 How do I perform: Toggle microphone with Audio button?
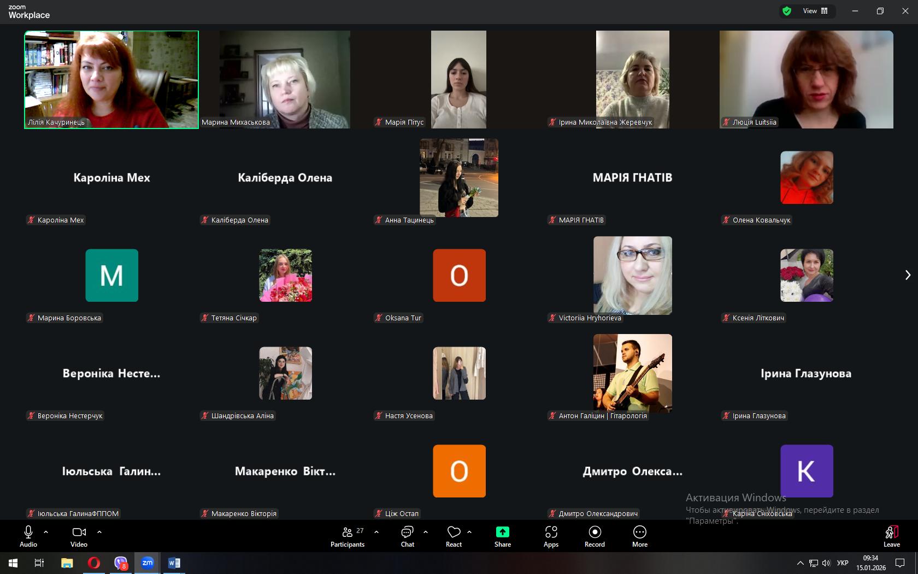coord(28,536)
